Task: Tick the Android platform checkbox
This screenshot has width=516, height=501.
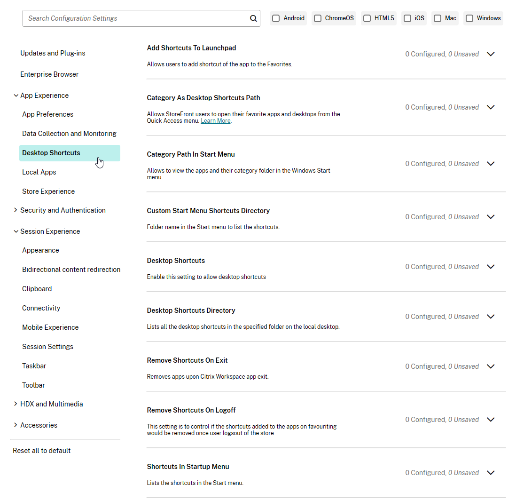Action: click(276, 18)
